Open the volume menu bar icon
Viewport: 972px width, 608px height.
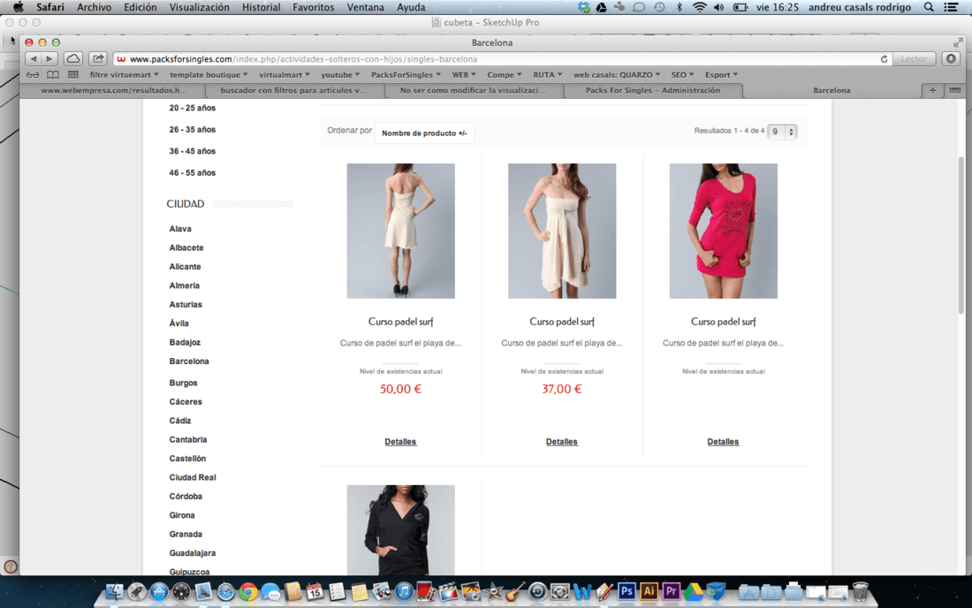click(719, 7)
